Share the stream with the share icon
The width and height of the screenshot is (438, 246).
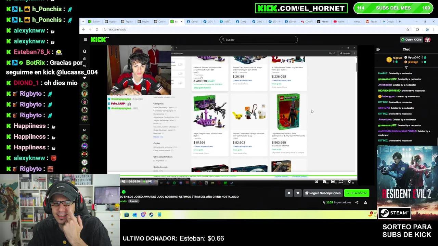click(356, 202)
